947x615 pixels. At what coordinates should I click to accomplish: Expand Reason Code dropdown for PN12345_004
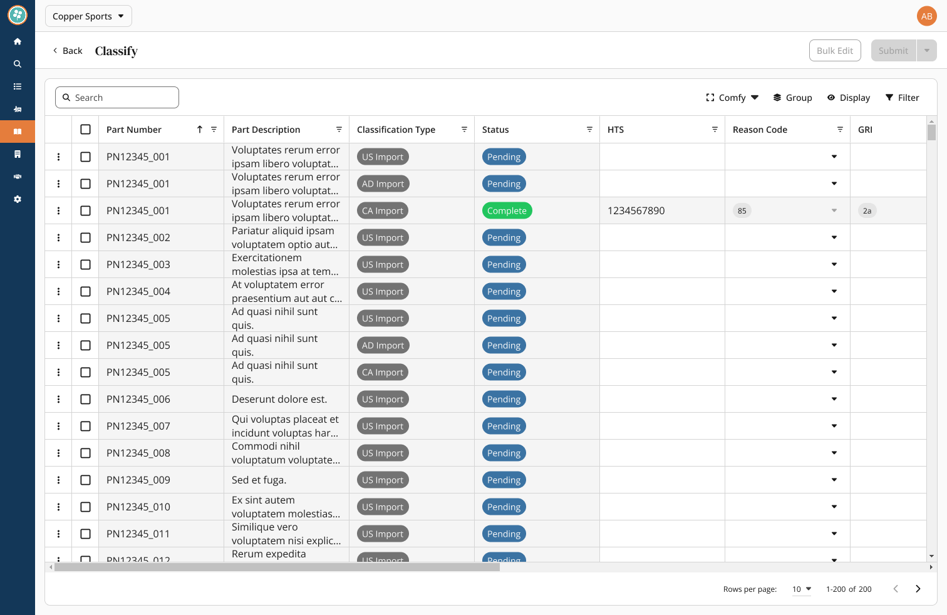tap(834, 291)
